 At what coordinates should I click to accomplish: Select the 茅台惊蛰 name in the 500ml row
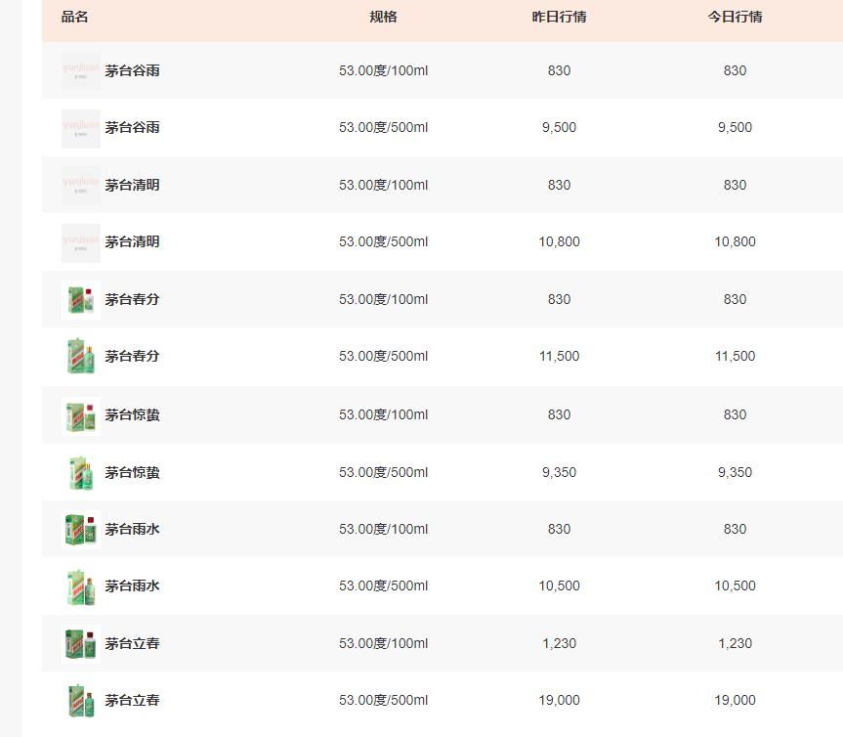point(132,473)
